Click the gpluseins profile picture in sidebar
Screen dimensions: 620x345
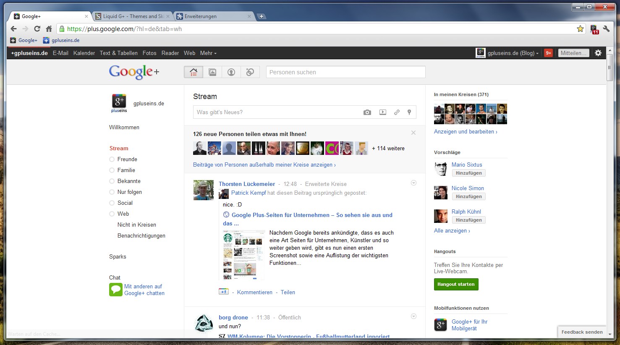point(119,103)
